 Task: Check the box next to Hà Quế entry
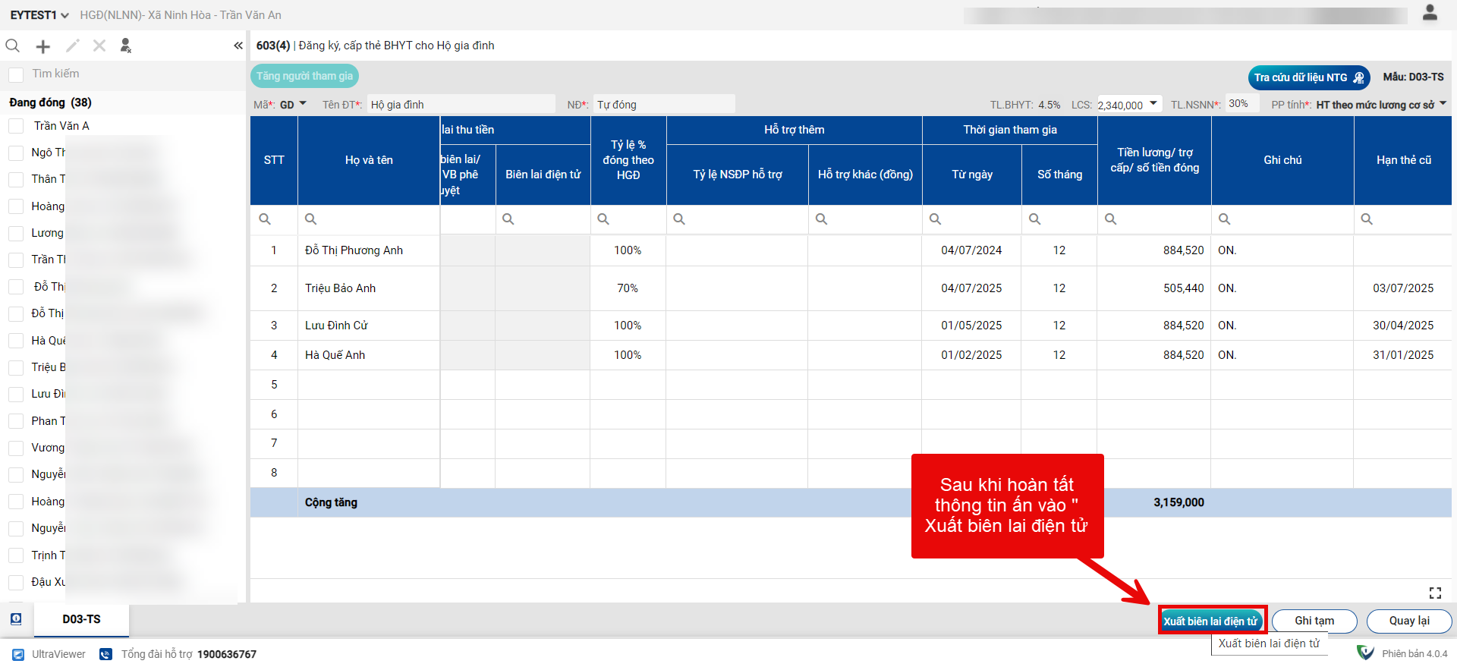(16, 341)
